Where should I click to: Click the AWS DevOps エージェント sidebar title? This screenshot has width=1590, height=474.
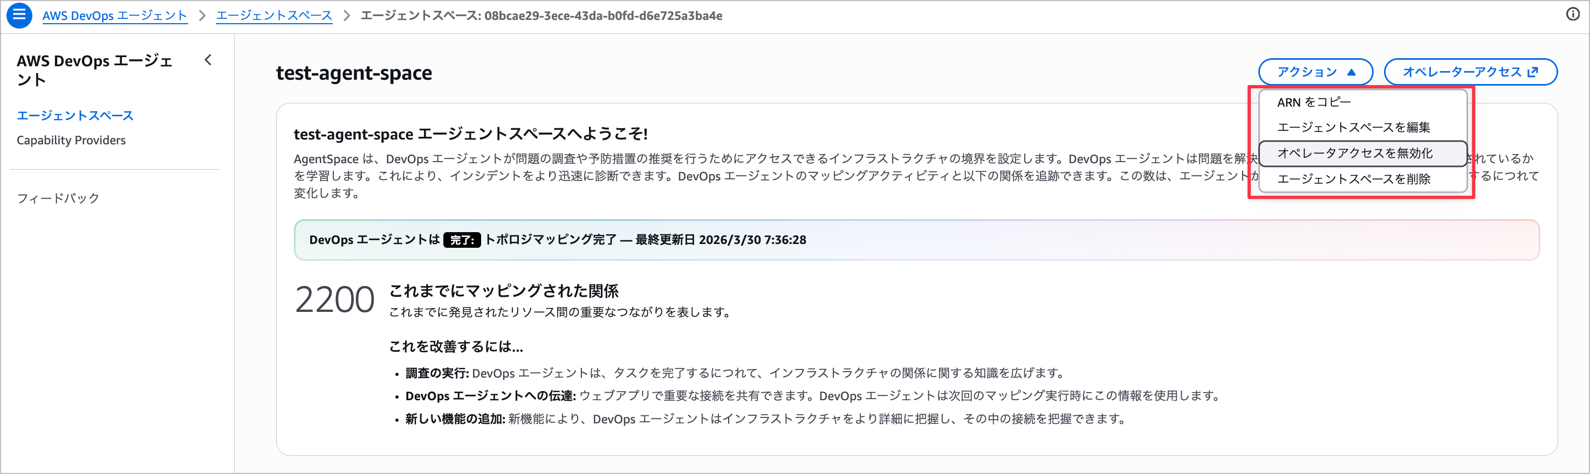pos(94,70)
